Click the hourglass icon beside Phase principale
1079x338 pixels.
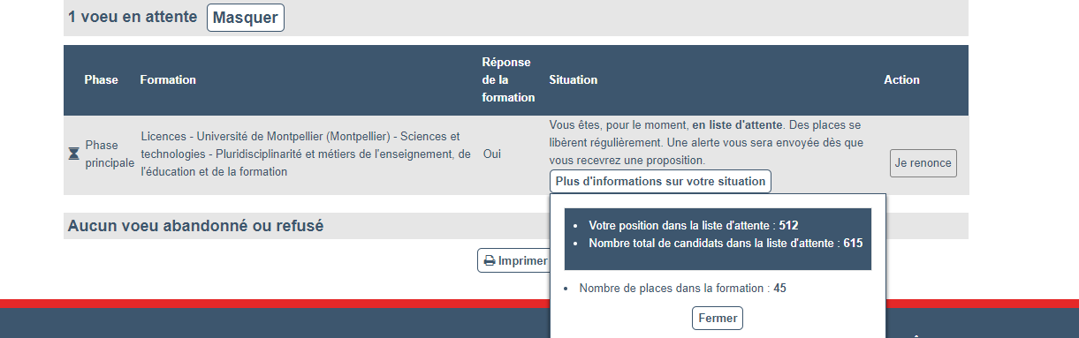click(73, 154)
